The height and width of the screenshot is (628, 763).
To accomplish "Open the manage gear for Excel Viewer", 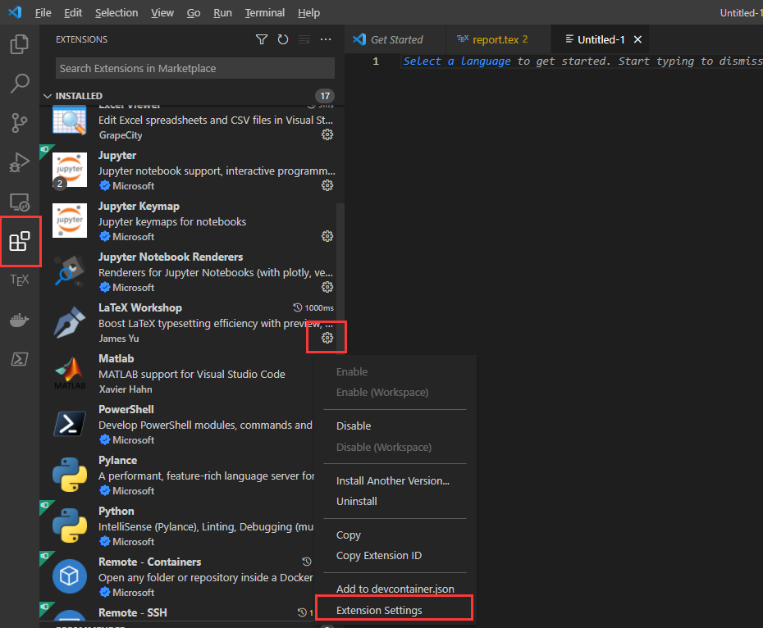I will pos(327,134).
